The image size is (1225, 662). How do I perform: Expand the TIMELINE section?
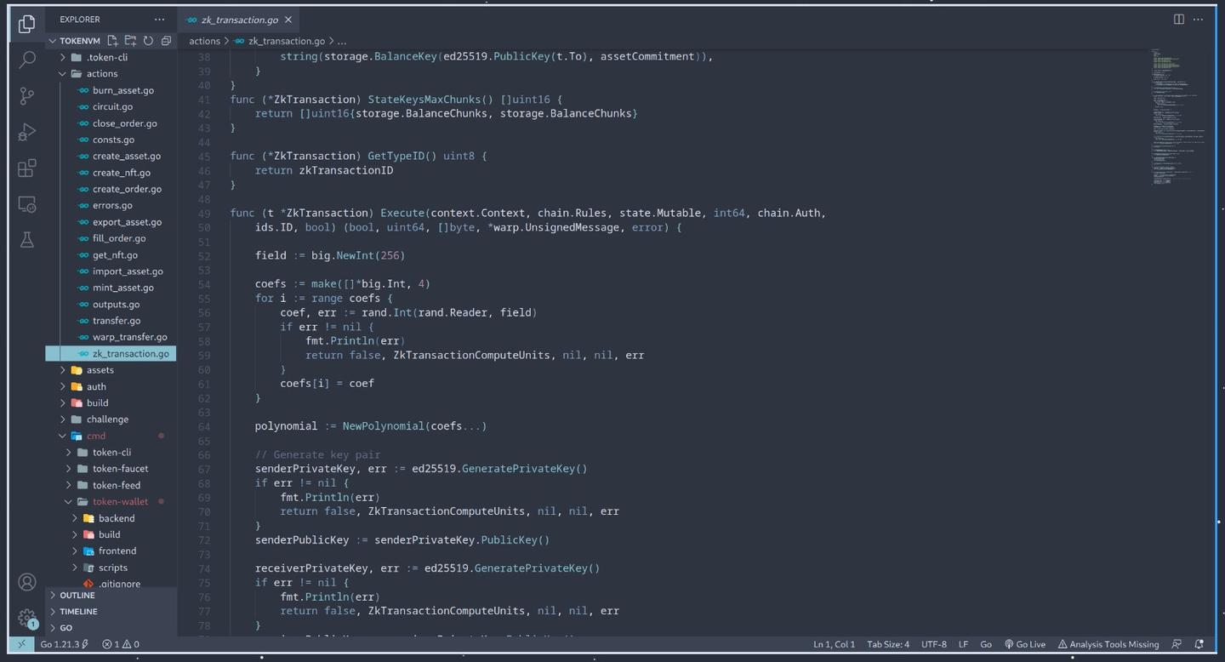111,612
